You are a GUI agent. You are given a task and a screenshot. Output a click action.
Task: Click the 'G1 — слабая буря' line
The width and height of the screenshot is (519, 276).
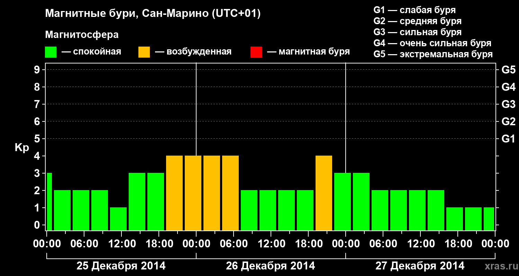415,10
